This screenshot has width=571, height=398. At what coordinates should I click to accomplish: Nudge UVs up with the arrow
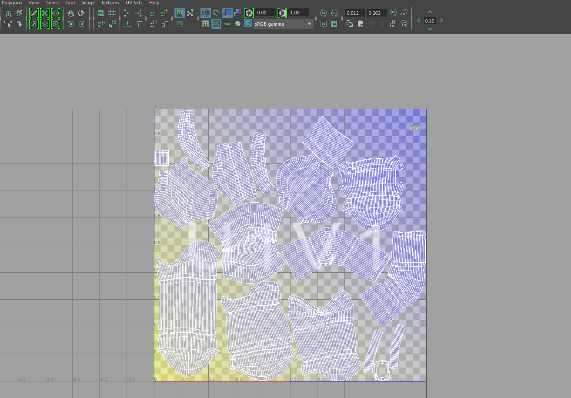pos(430,12)
